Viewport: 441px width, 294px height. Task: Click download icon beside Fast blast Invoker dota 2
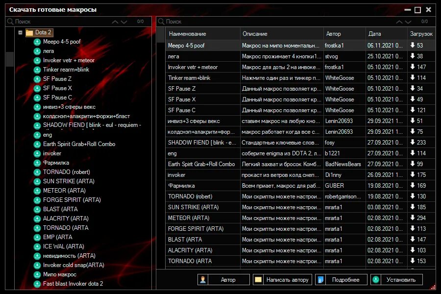coord(37,284)
